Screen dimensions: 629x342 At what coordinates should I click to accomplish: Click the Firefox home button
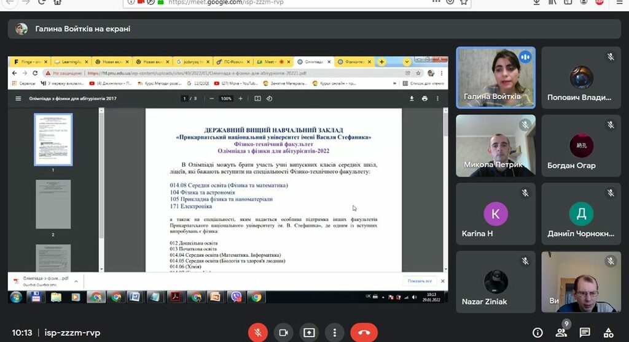click(58, 2)
